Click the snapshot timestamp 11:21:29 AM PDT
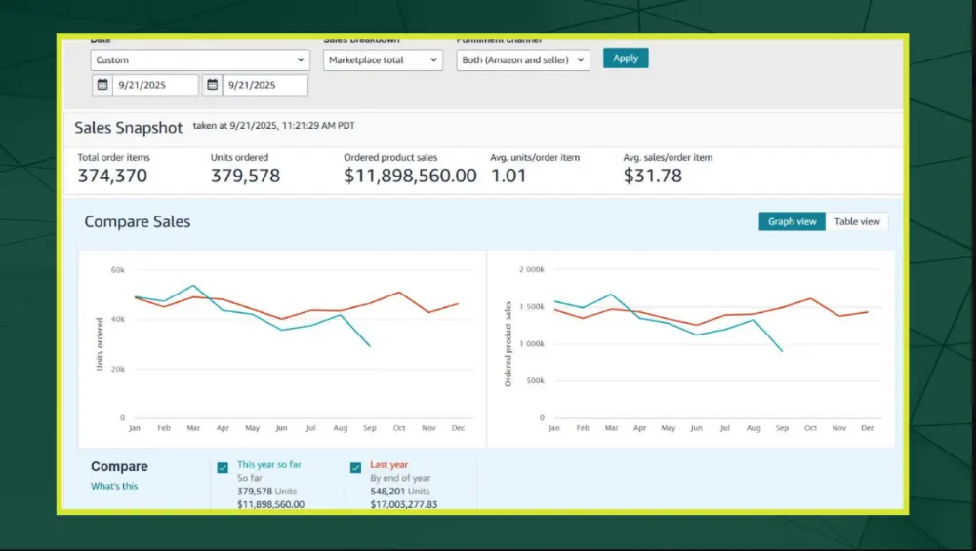 pos(318,125)
